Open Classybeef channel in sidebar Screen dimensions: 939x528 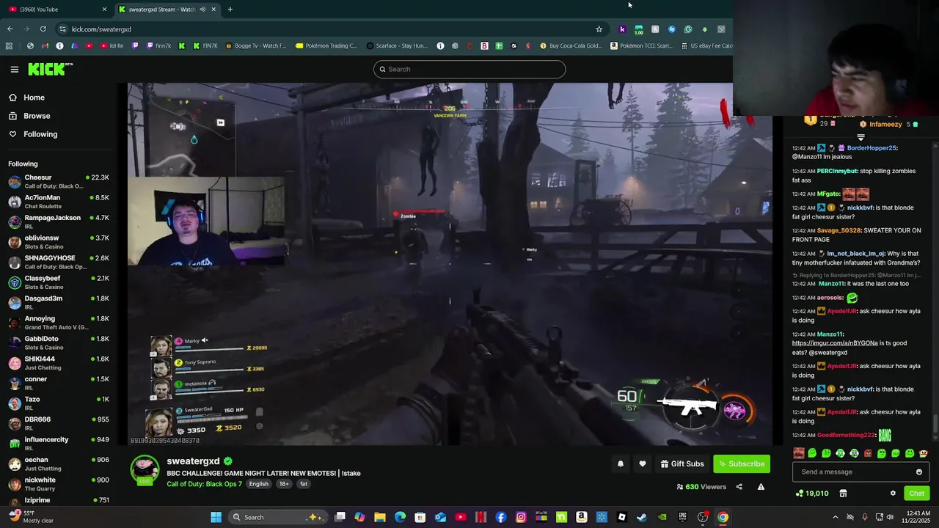coord(59,282)
